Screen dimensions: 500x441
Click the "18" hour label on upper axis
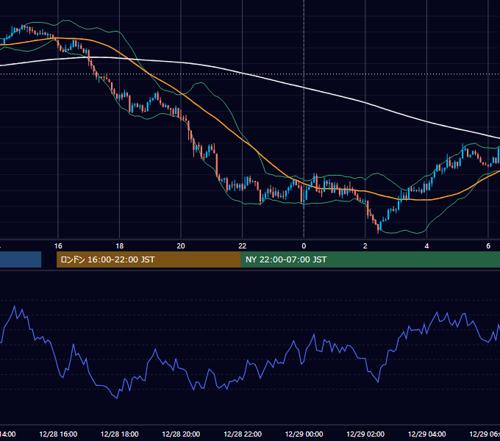pyautogui.click(x=120, y=246)
